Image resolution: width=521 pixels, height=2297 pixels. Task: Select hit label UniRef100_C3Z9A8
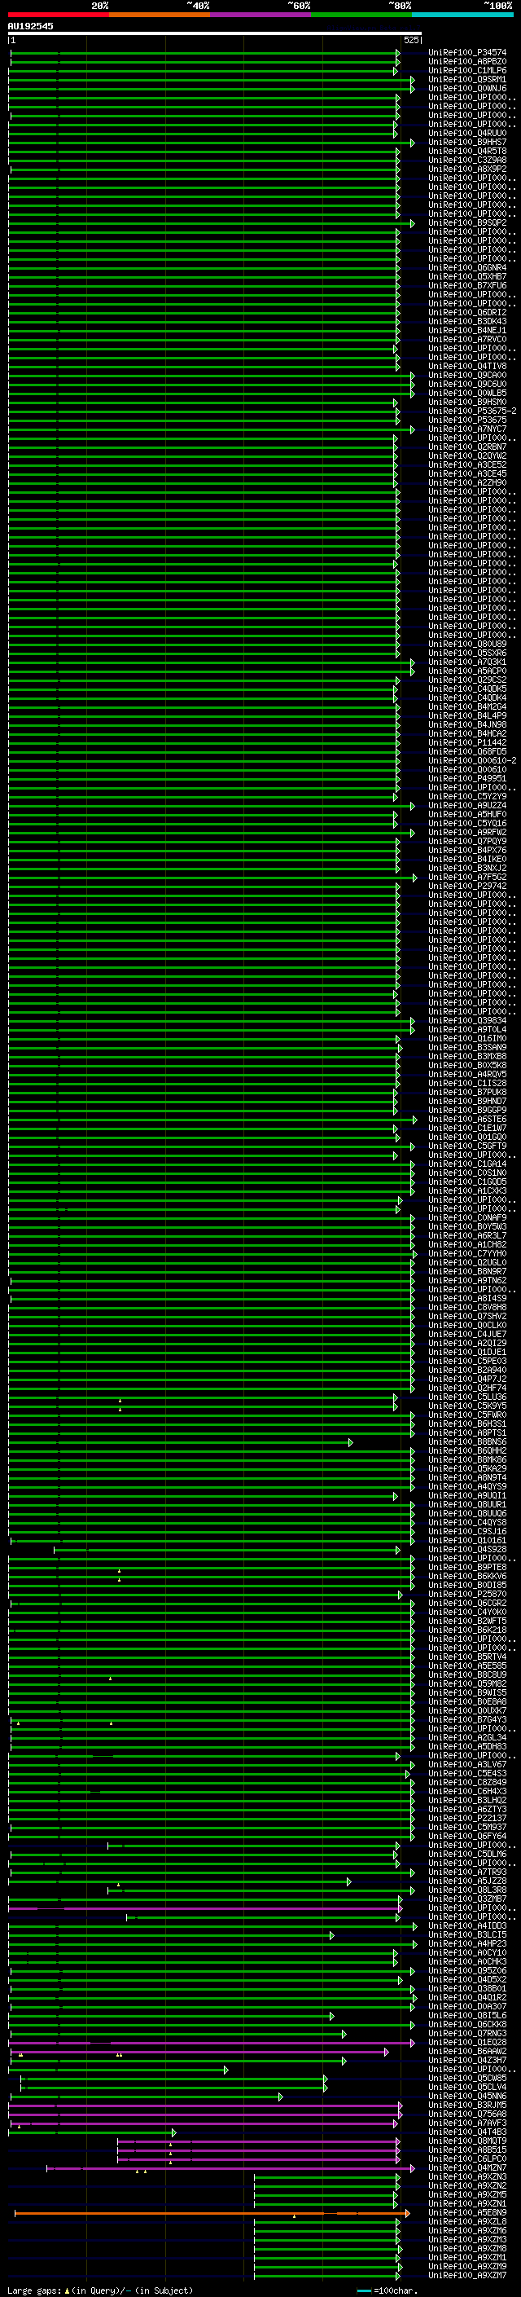[x=466, y=161]
